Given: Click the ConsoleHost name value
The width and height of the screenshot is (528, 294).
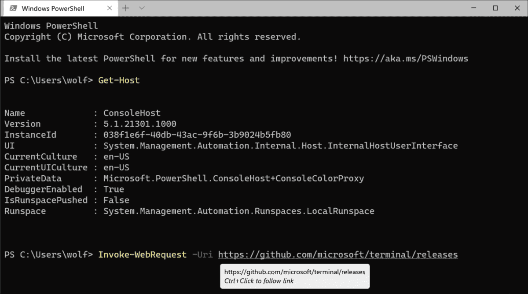Looking at the screenshot, I should 132,113.
